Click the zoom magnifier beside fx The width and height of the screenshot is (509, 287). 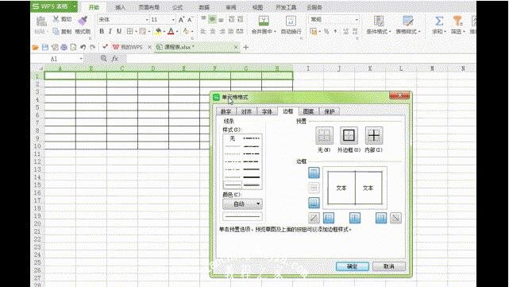[x=103, y=59]
